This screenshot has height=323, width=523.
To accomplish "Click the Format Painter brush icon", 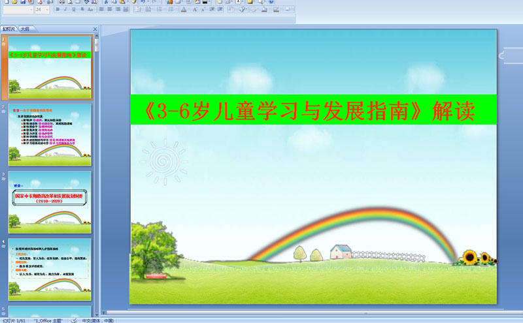I will pyautogui.click(x=134, y=2).
